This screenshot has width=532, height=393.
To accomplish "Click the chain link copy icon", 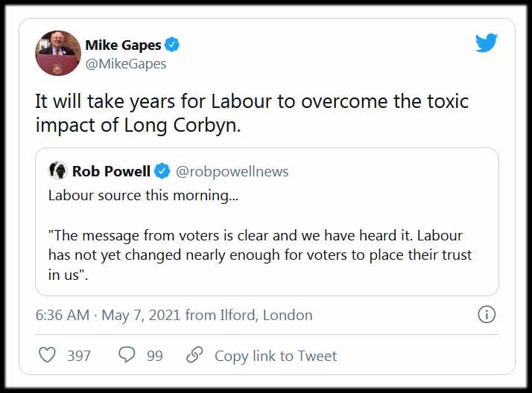I will (x=195, y=356).
